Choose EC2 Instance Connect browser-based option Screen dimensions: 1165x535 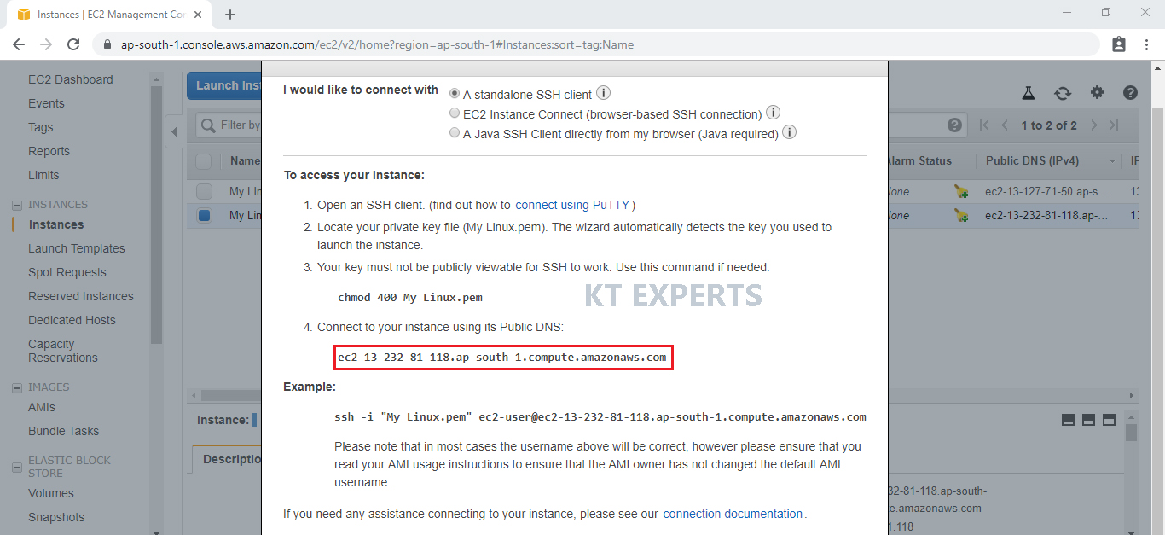point(455,113)
